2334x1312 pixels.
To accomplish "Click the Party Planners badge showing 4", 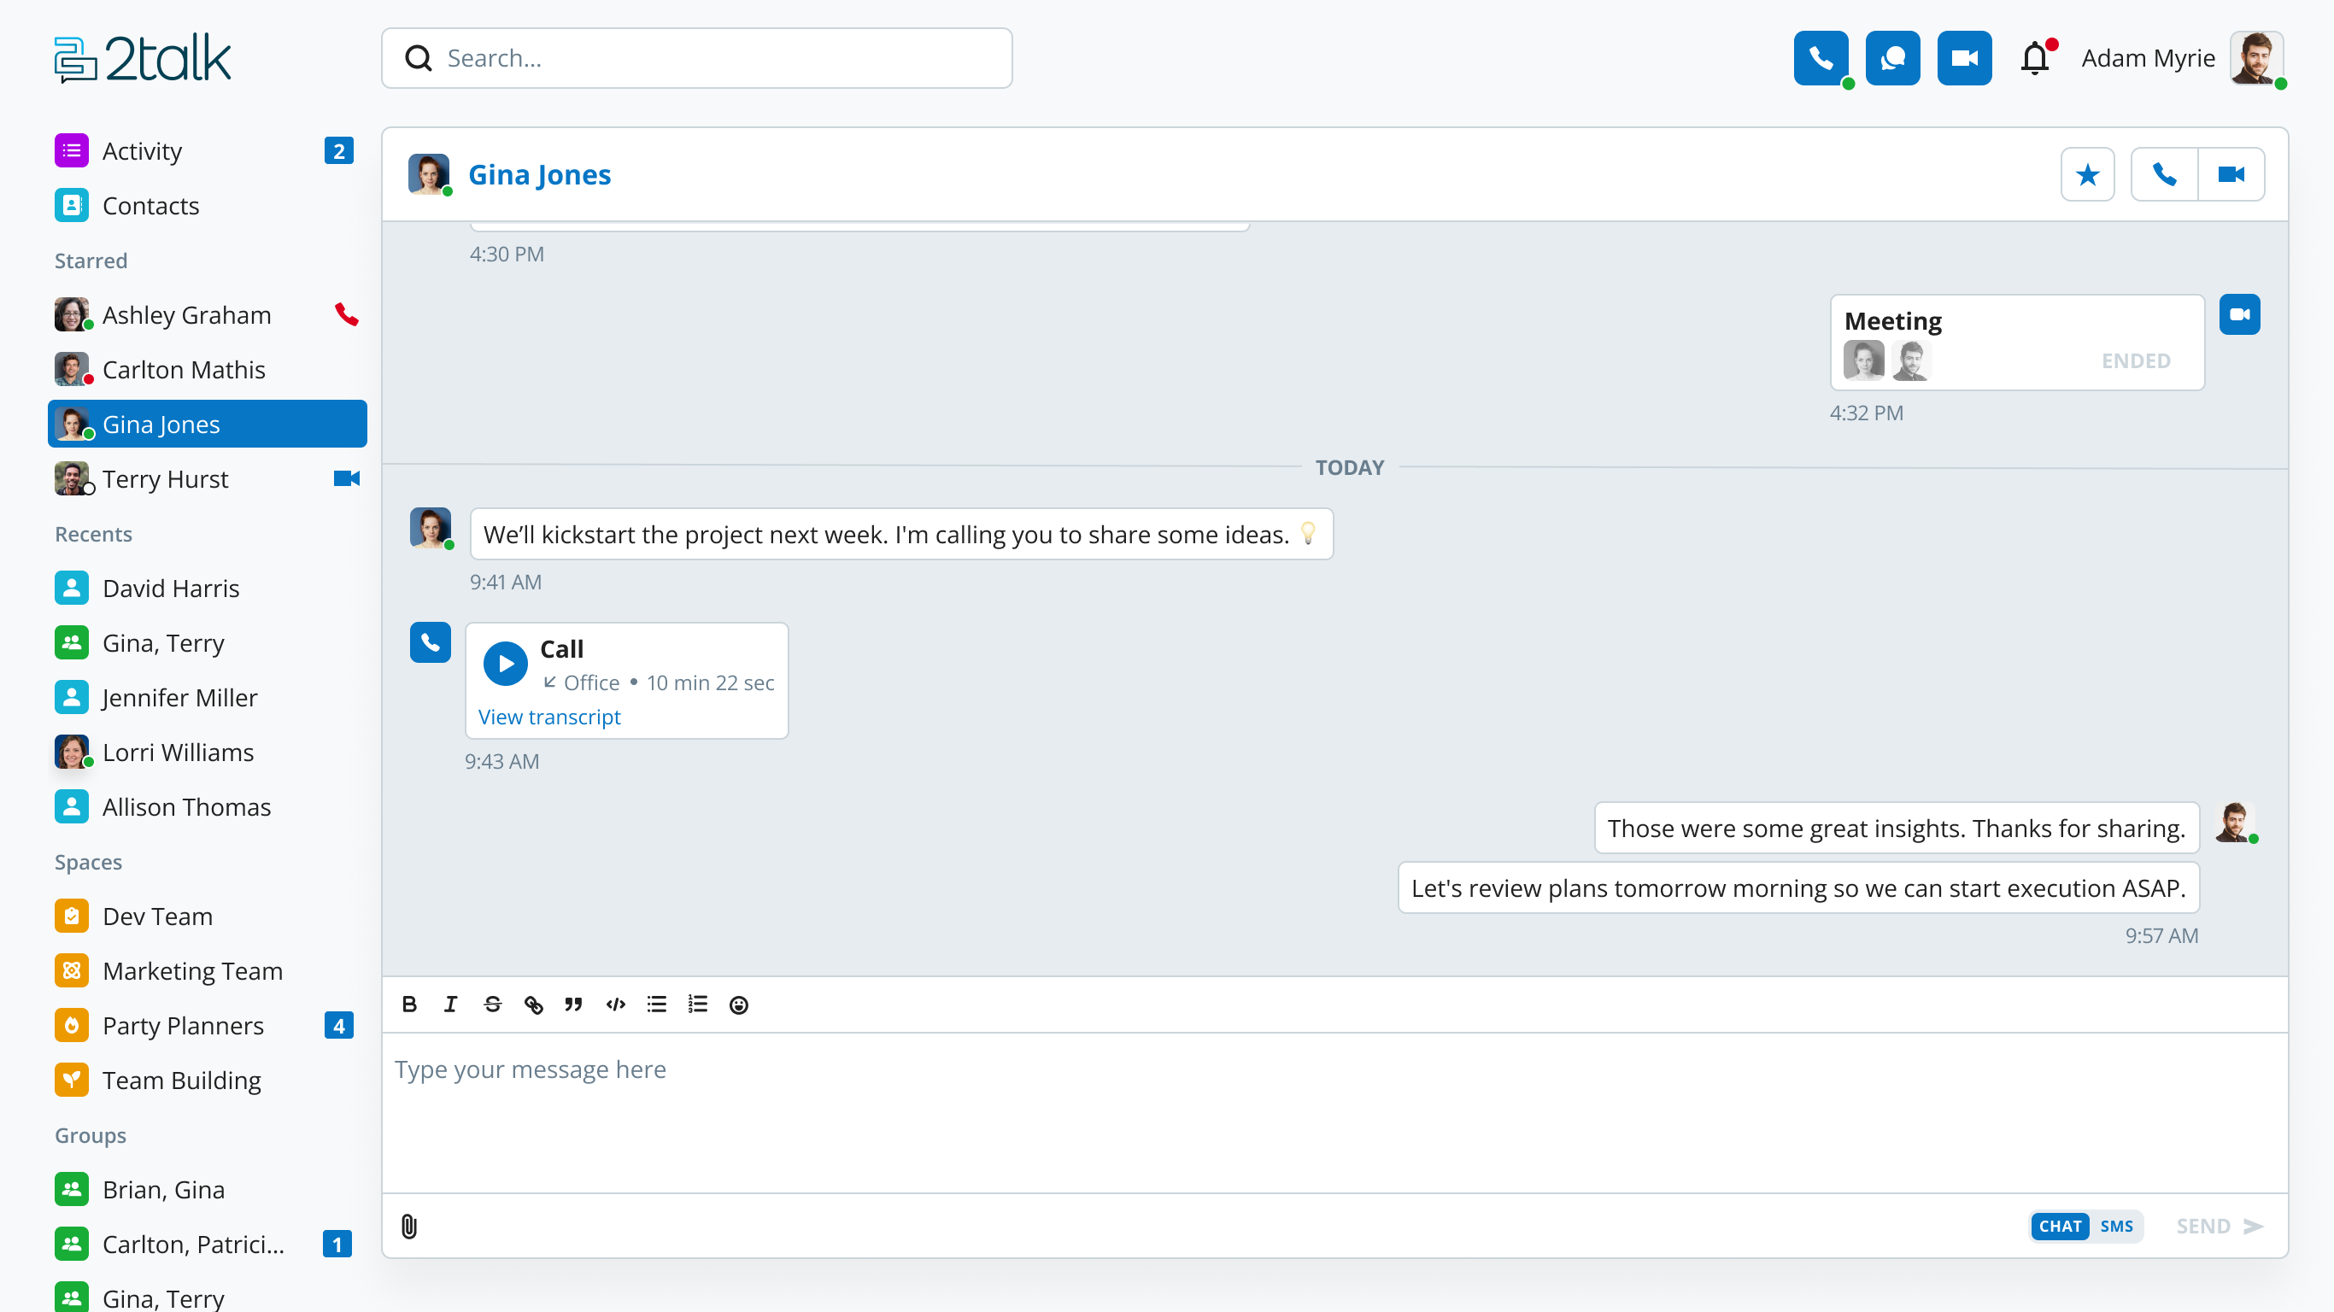I will click(x=338, y=1025).
